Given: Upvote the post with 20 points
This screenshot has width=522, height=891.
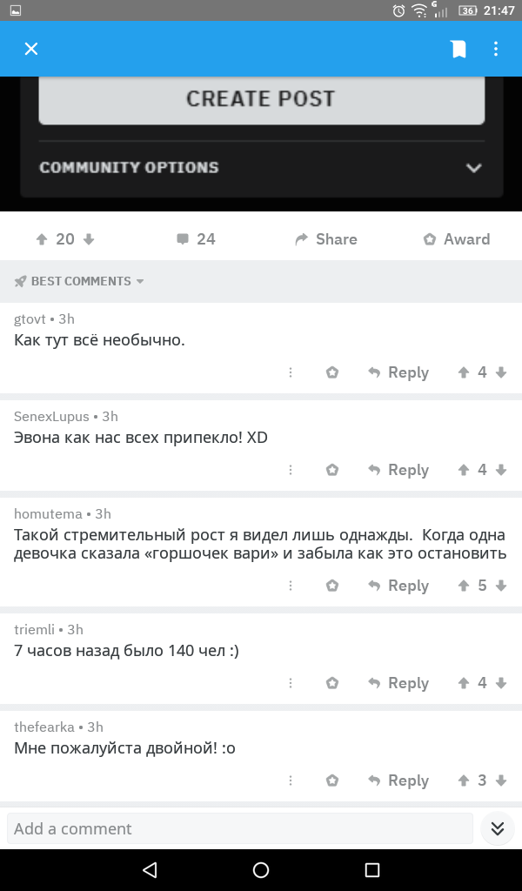Looking at the screenshot, I should point(41,239).
